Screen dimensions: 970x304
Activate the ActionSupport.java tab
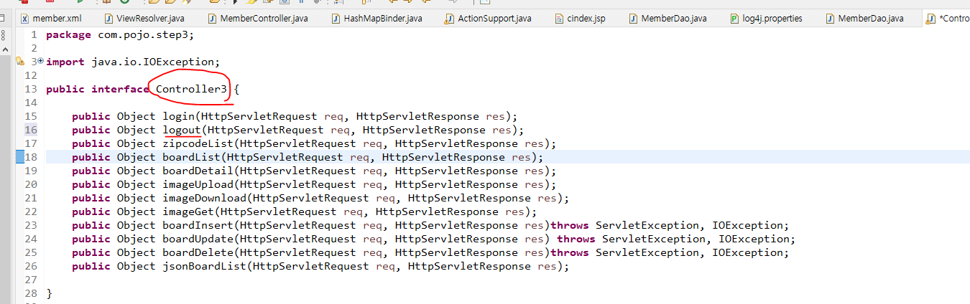(x=488, y=19)
